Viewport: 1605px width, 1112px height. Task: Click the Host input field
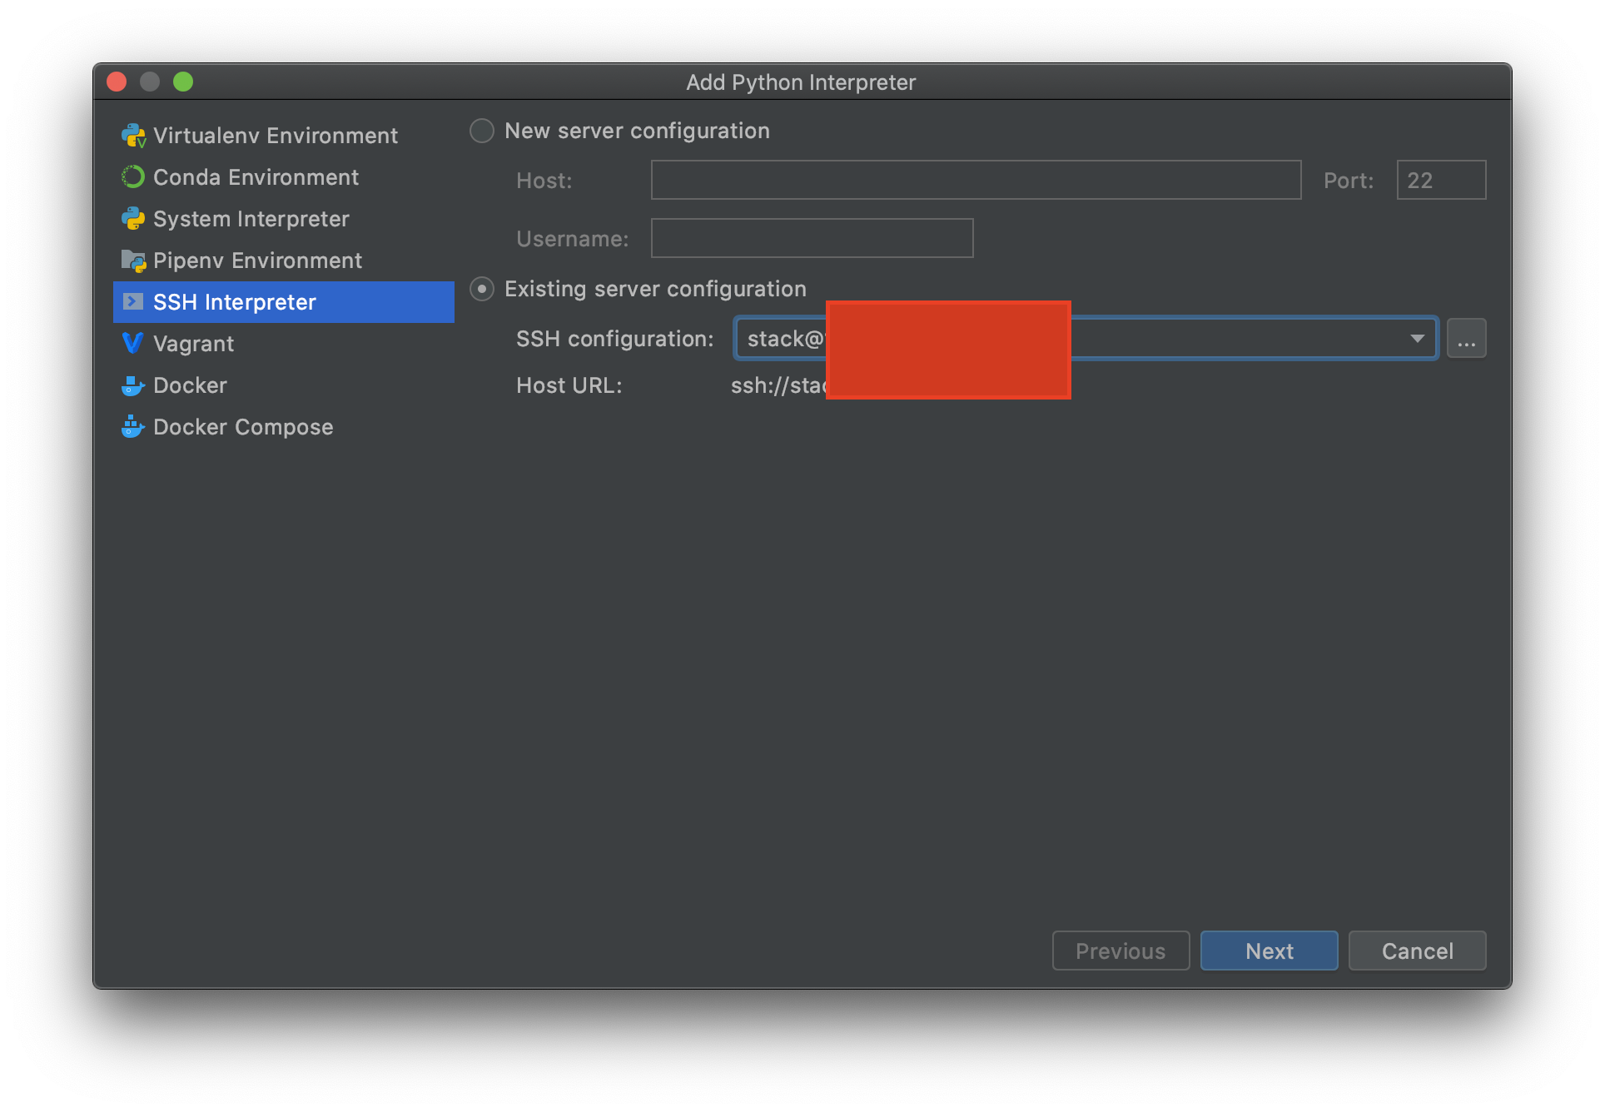pos(976,180)
